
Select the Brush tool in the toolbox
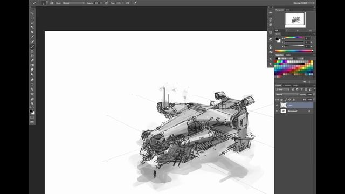(32, 46)
